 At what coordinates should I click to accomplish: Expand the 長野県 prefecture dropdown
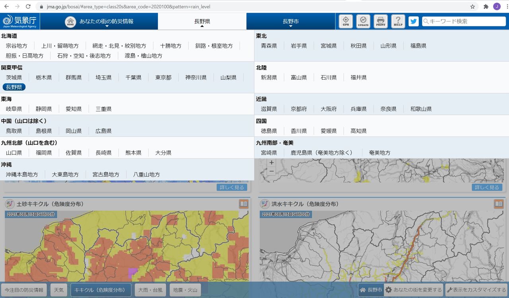(202, 21)
